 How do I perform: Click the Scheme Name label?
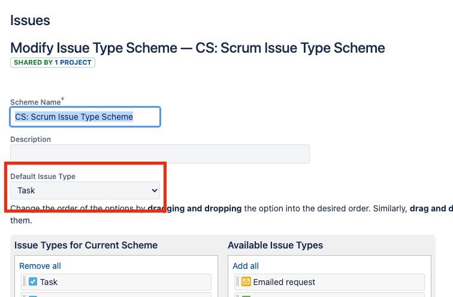pyautogui.click(x=35, y=102)
